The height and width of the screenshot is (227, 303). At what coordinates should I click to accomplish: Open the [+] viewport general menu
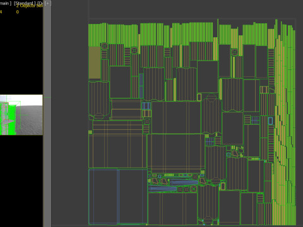[48, 3]
